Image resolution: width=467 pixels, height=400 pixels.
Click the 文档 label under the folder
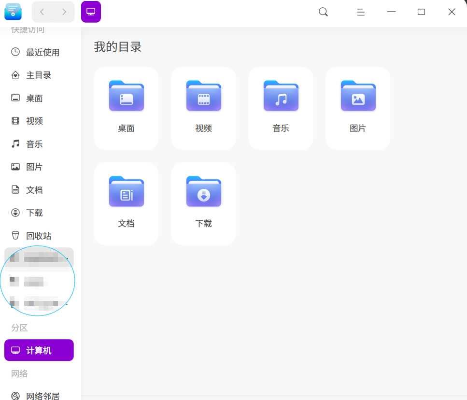click(126, 223)
